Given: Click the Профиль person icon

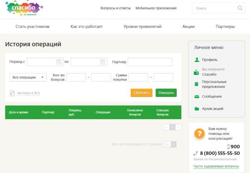Looking at the screenshot, I should [x=196, y=60].
